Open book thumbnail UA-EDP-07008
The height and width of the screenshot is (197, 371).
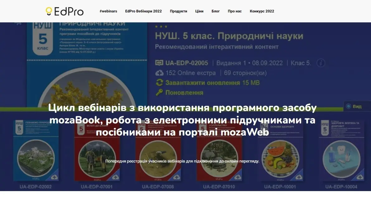158,150
